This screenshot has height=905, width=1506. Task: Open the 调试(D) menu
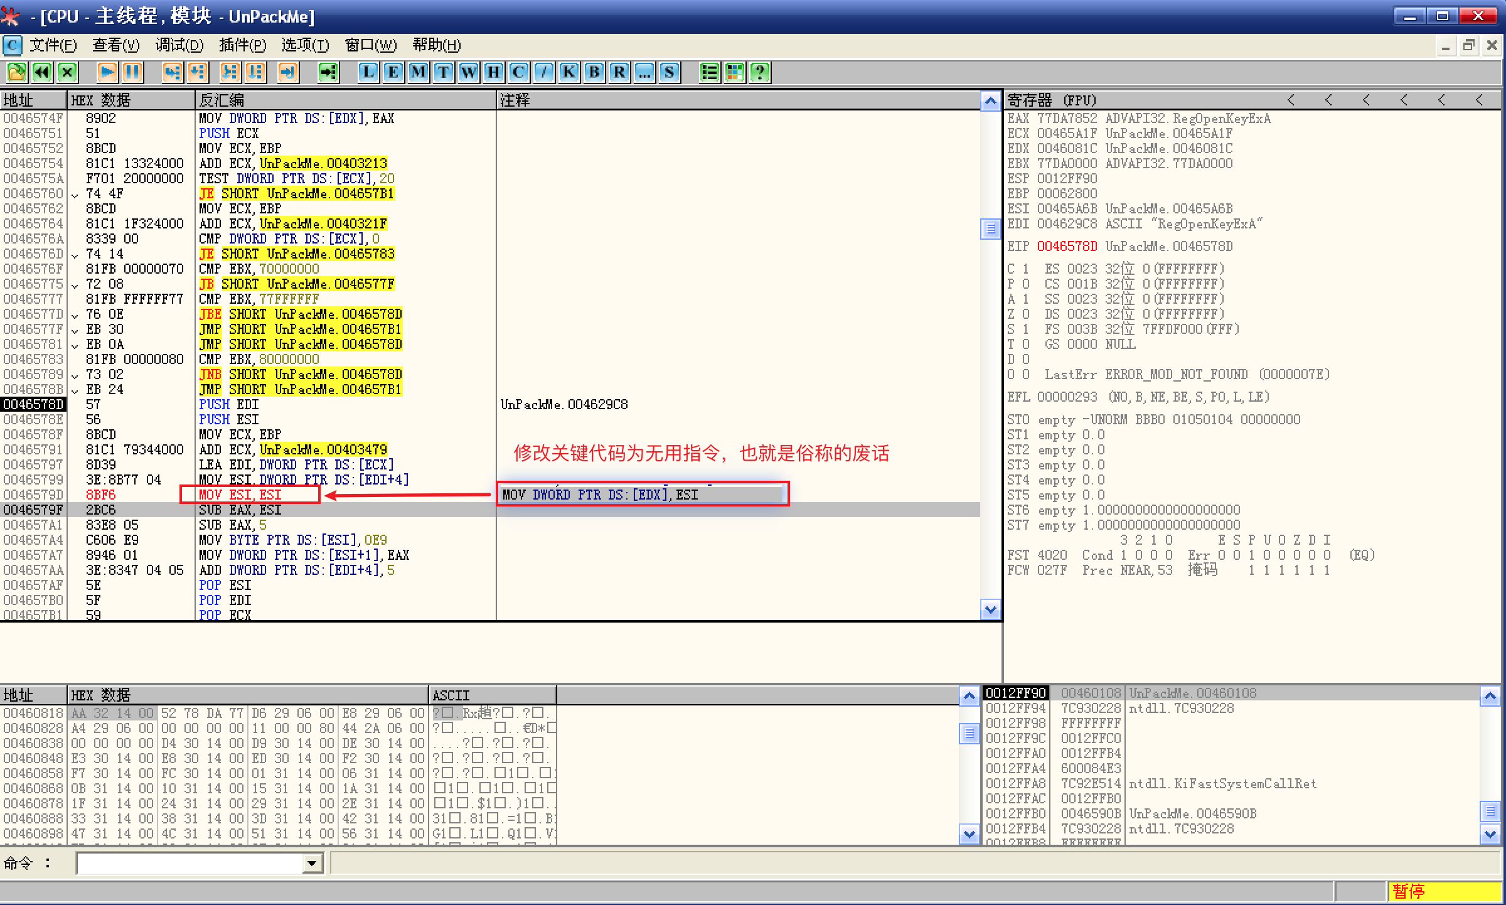[179, 45]
